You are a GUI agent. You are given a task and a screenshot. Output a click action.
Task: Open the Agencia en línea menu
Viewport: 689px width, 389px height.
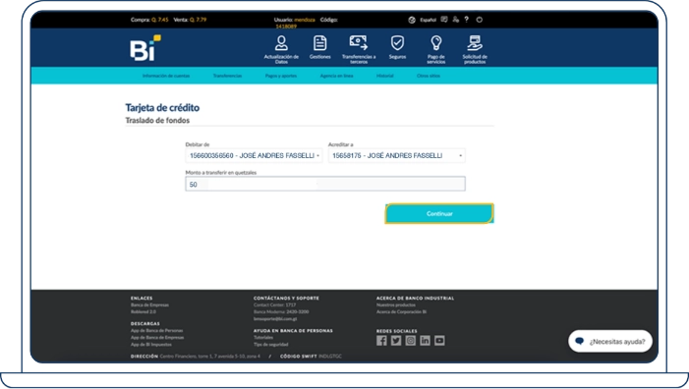click(336, 76)
